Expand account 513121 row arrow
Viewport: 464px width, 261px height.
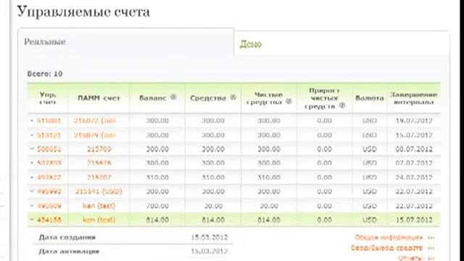pyautogui.click(x=32, y=135)
